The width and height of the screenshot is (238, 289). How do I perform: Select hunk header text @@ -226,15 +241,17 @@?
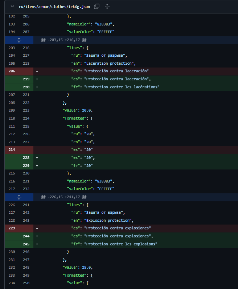63,197
